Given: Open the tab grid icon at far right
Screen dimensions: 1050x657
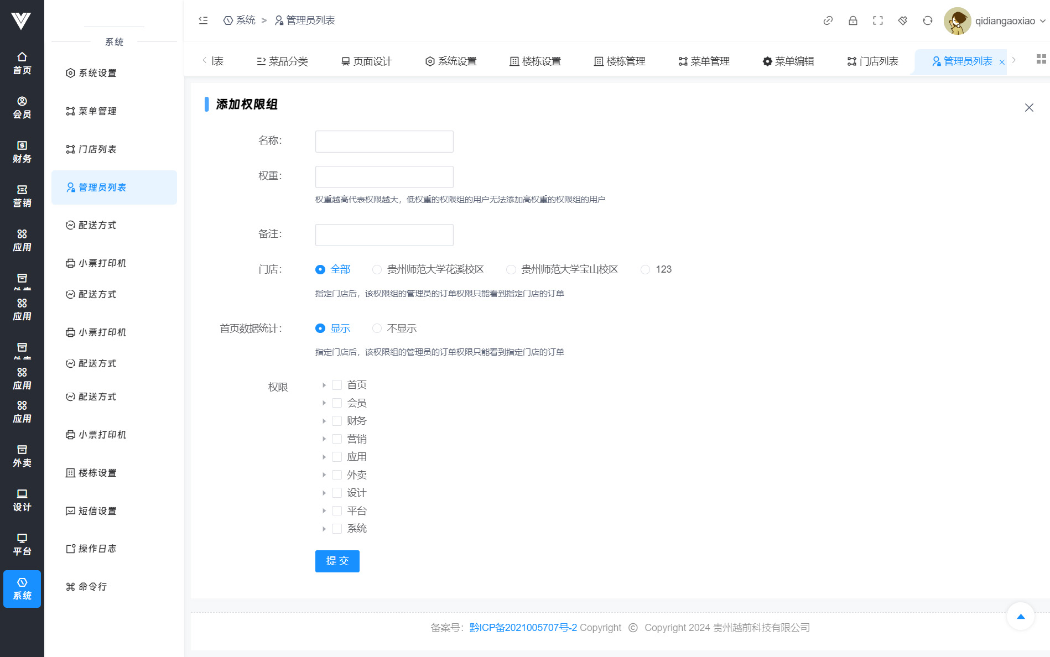Looking at the screenshot, I should [x=1041, y=60].
